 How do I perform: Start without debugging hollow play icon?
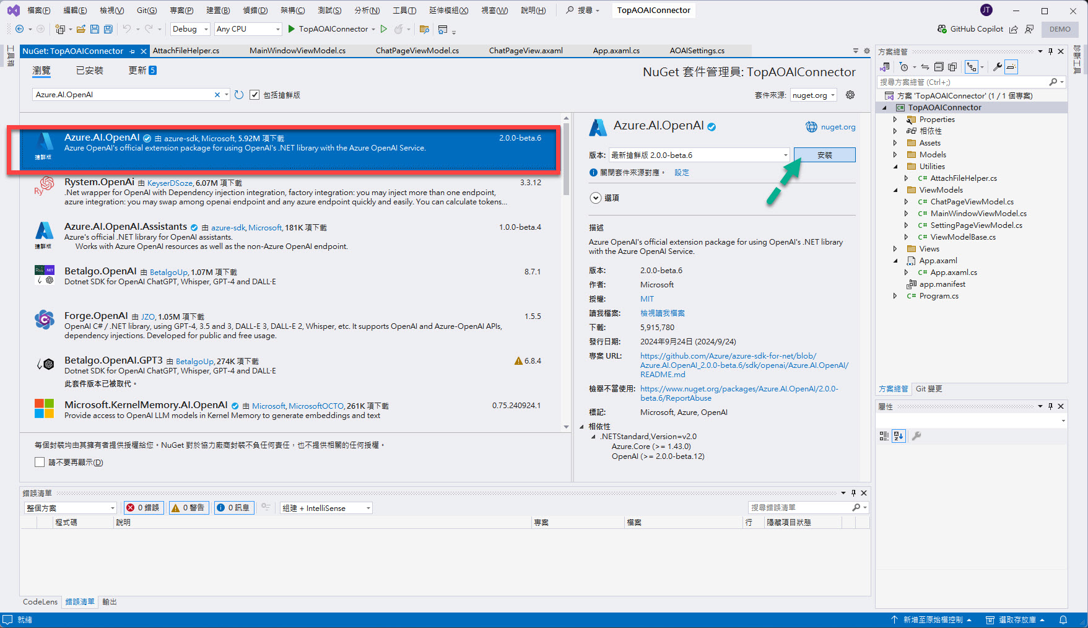tap(384, 29)
